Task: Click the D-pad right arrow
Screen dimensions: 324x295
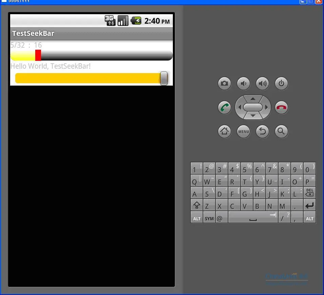Action: pos(266,107)
